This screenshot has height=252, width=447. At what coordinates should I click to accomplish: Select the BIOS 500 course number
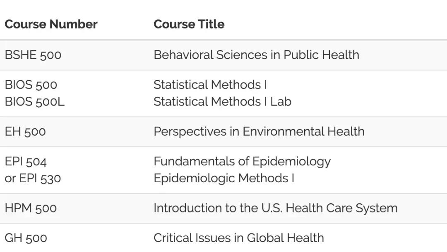(x=31, y=85)
